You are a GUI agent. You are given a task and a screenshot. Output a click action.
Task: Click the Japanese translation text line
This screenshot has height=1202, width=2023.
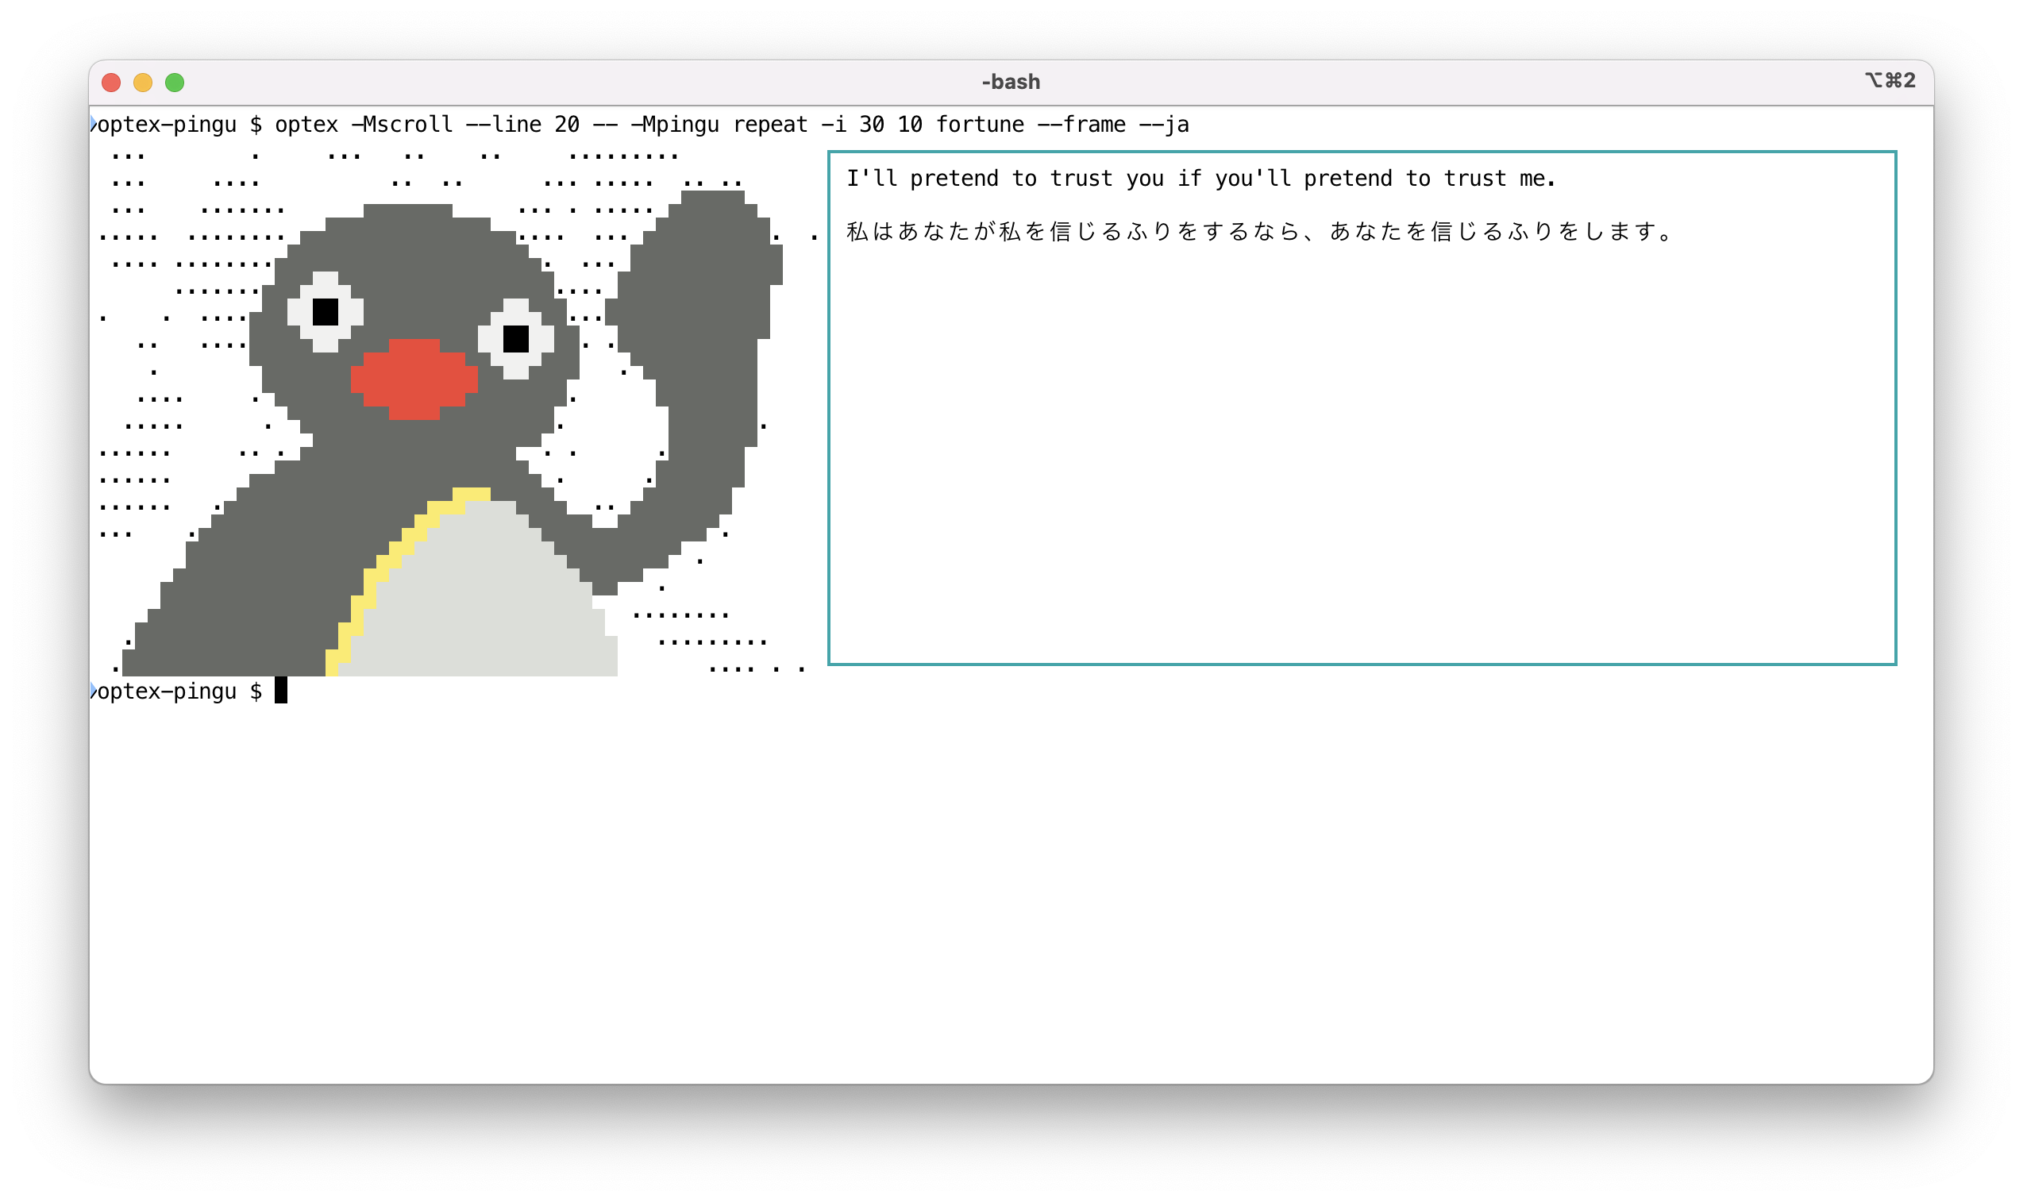[x=1259, y=232]
